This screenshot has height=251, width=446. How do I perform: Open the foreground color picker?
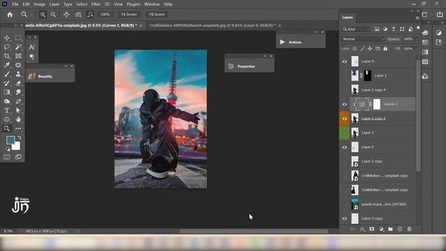[x=10, y=139]
